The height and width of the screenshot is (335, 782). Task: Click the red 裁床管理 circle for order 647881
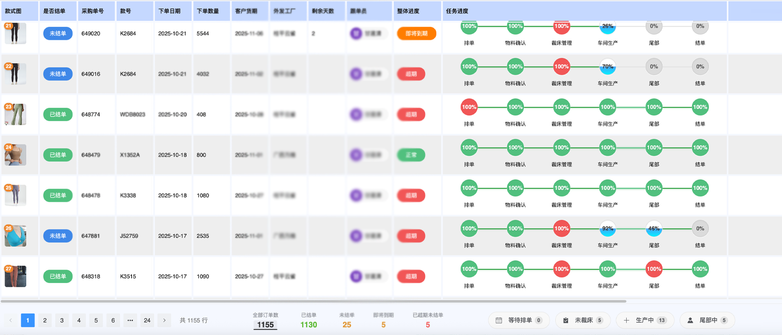click(x=561, y=228)
